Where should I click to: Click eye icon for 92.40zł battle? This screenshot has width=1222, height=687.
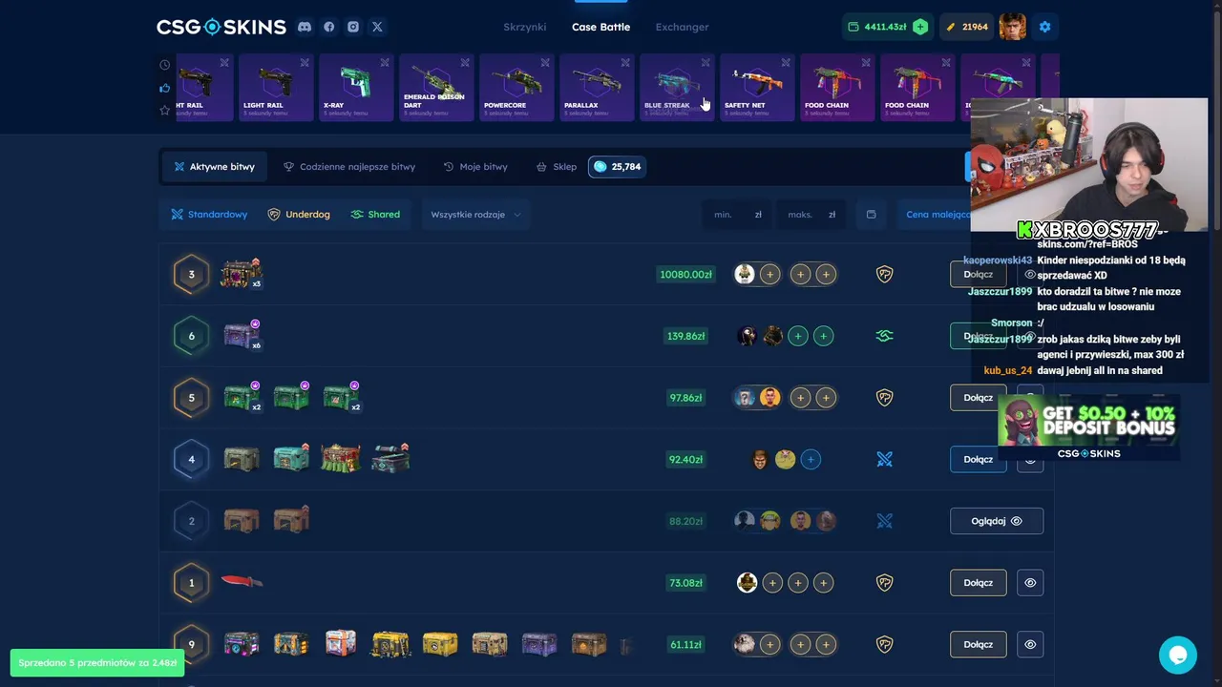coord(1030,460)
